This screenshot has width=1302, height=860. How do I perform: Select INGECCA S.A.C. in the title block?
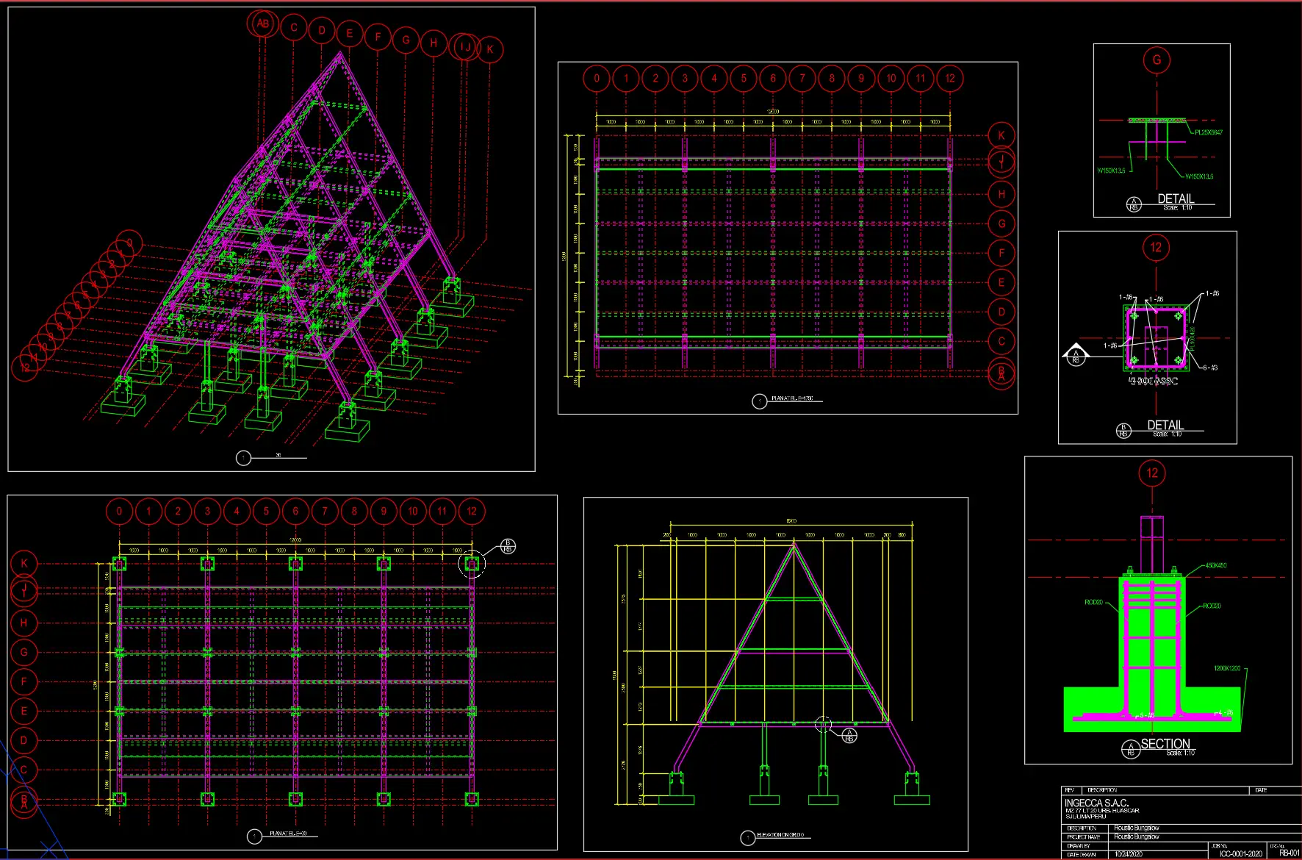[x=1096, y=803]
